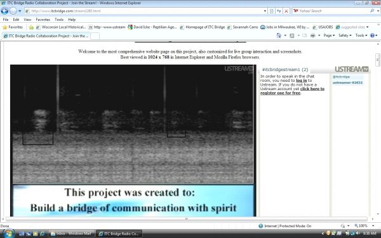Launch Internet Explorer from Quick Launch

pos(43,234)
